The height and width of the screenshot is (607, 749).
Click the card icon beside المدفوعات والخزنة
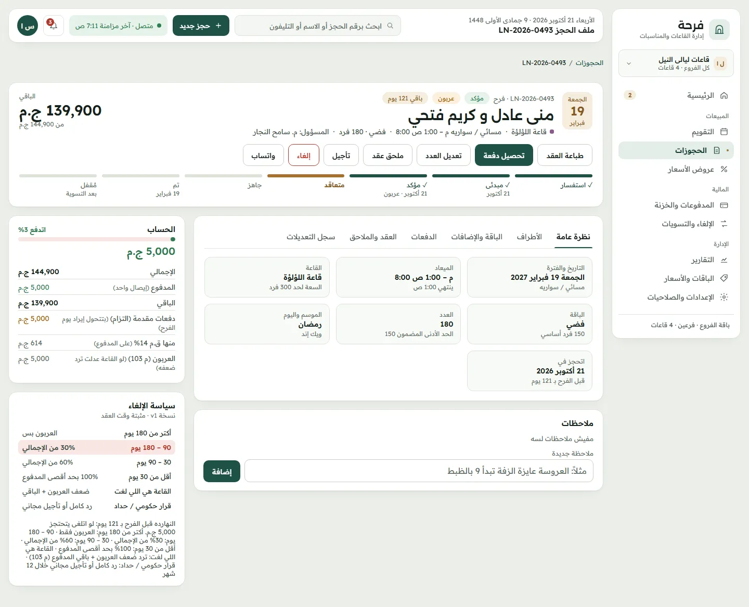[724, 205]
